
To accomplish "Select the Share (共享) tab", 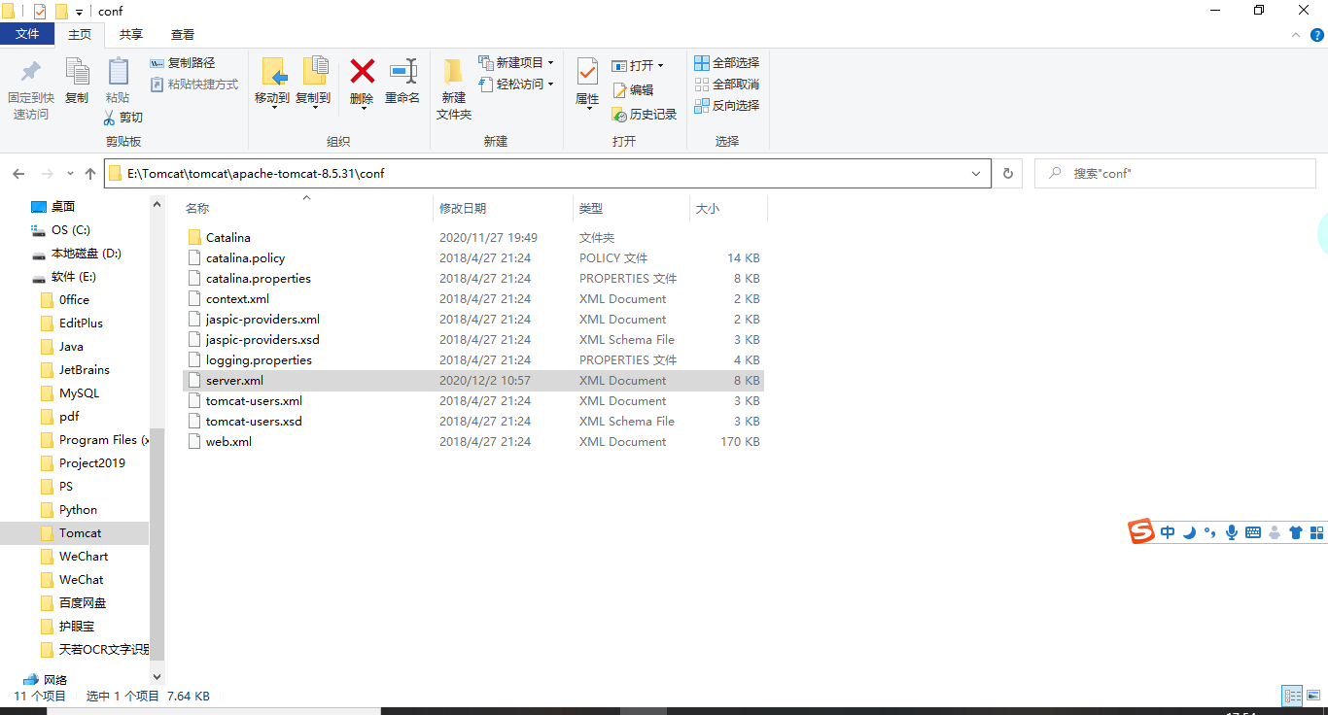I will click(x=131, y=34).
